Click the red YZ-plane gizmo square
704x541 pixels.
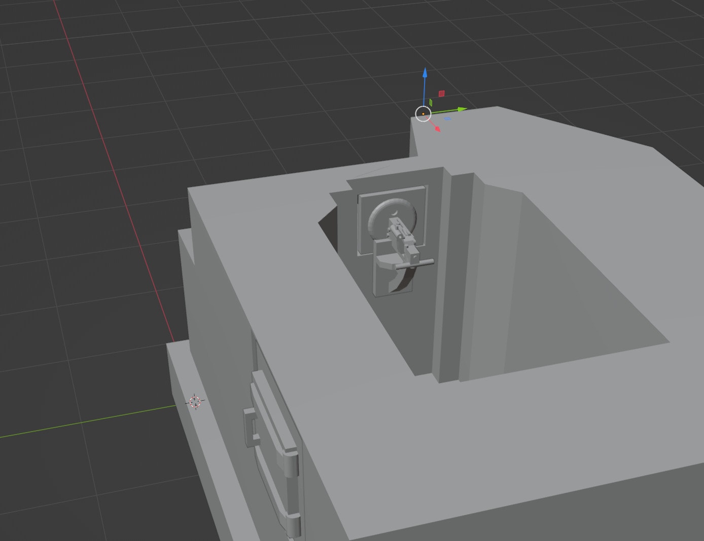tap(442, 93)
